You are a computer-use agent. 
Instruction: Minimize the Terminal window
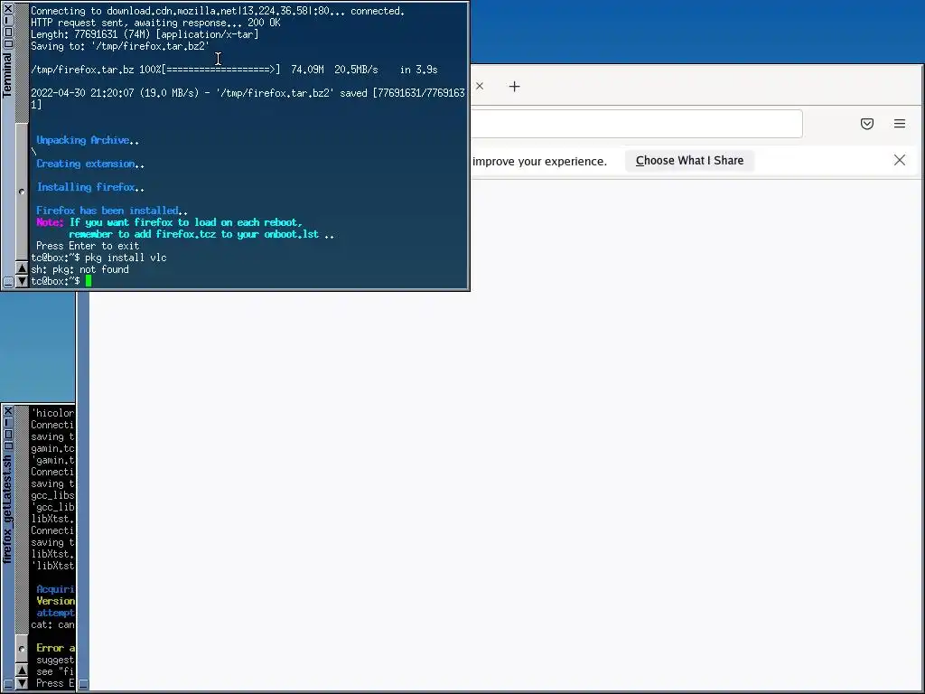8,21
